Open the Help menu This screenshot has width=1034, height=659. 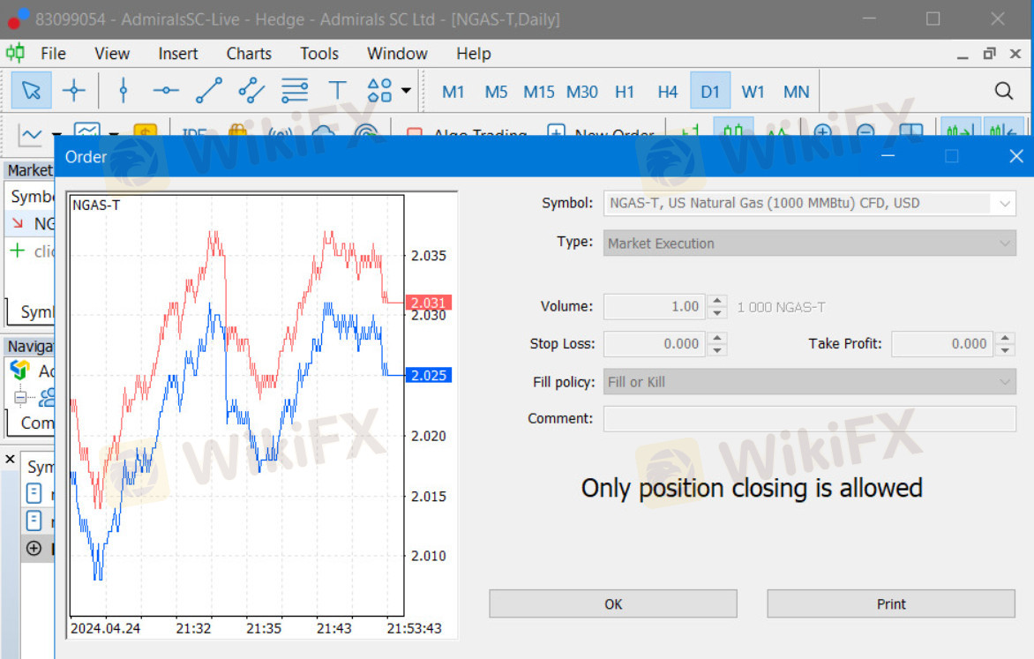(474, 54)
